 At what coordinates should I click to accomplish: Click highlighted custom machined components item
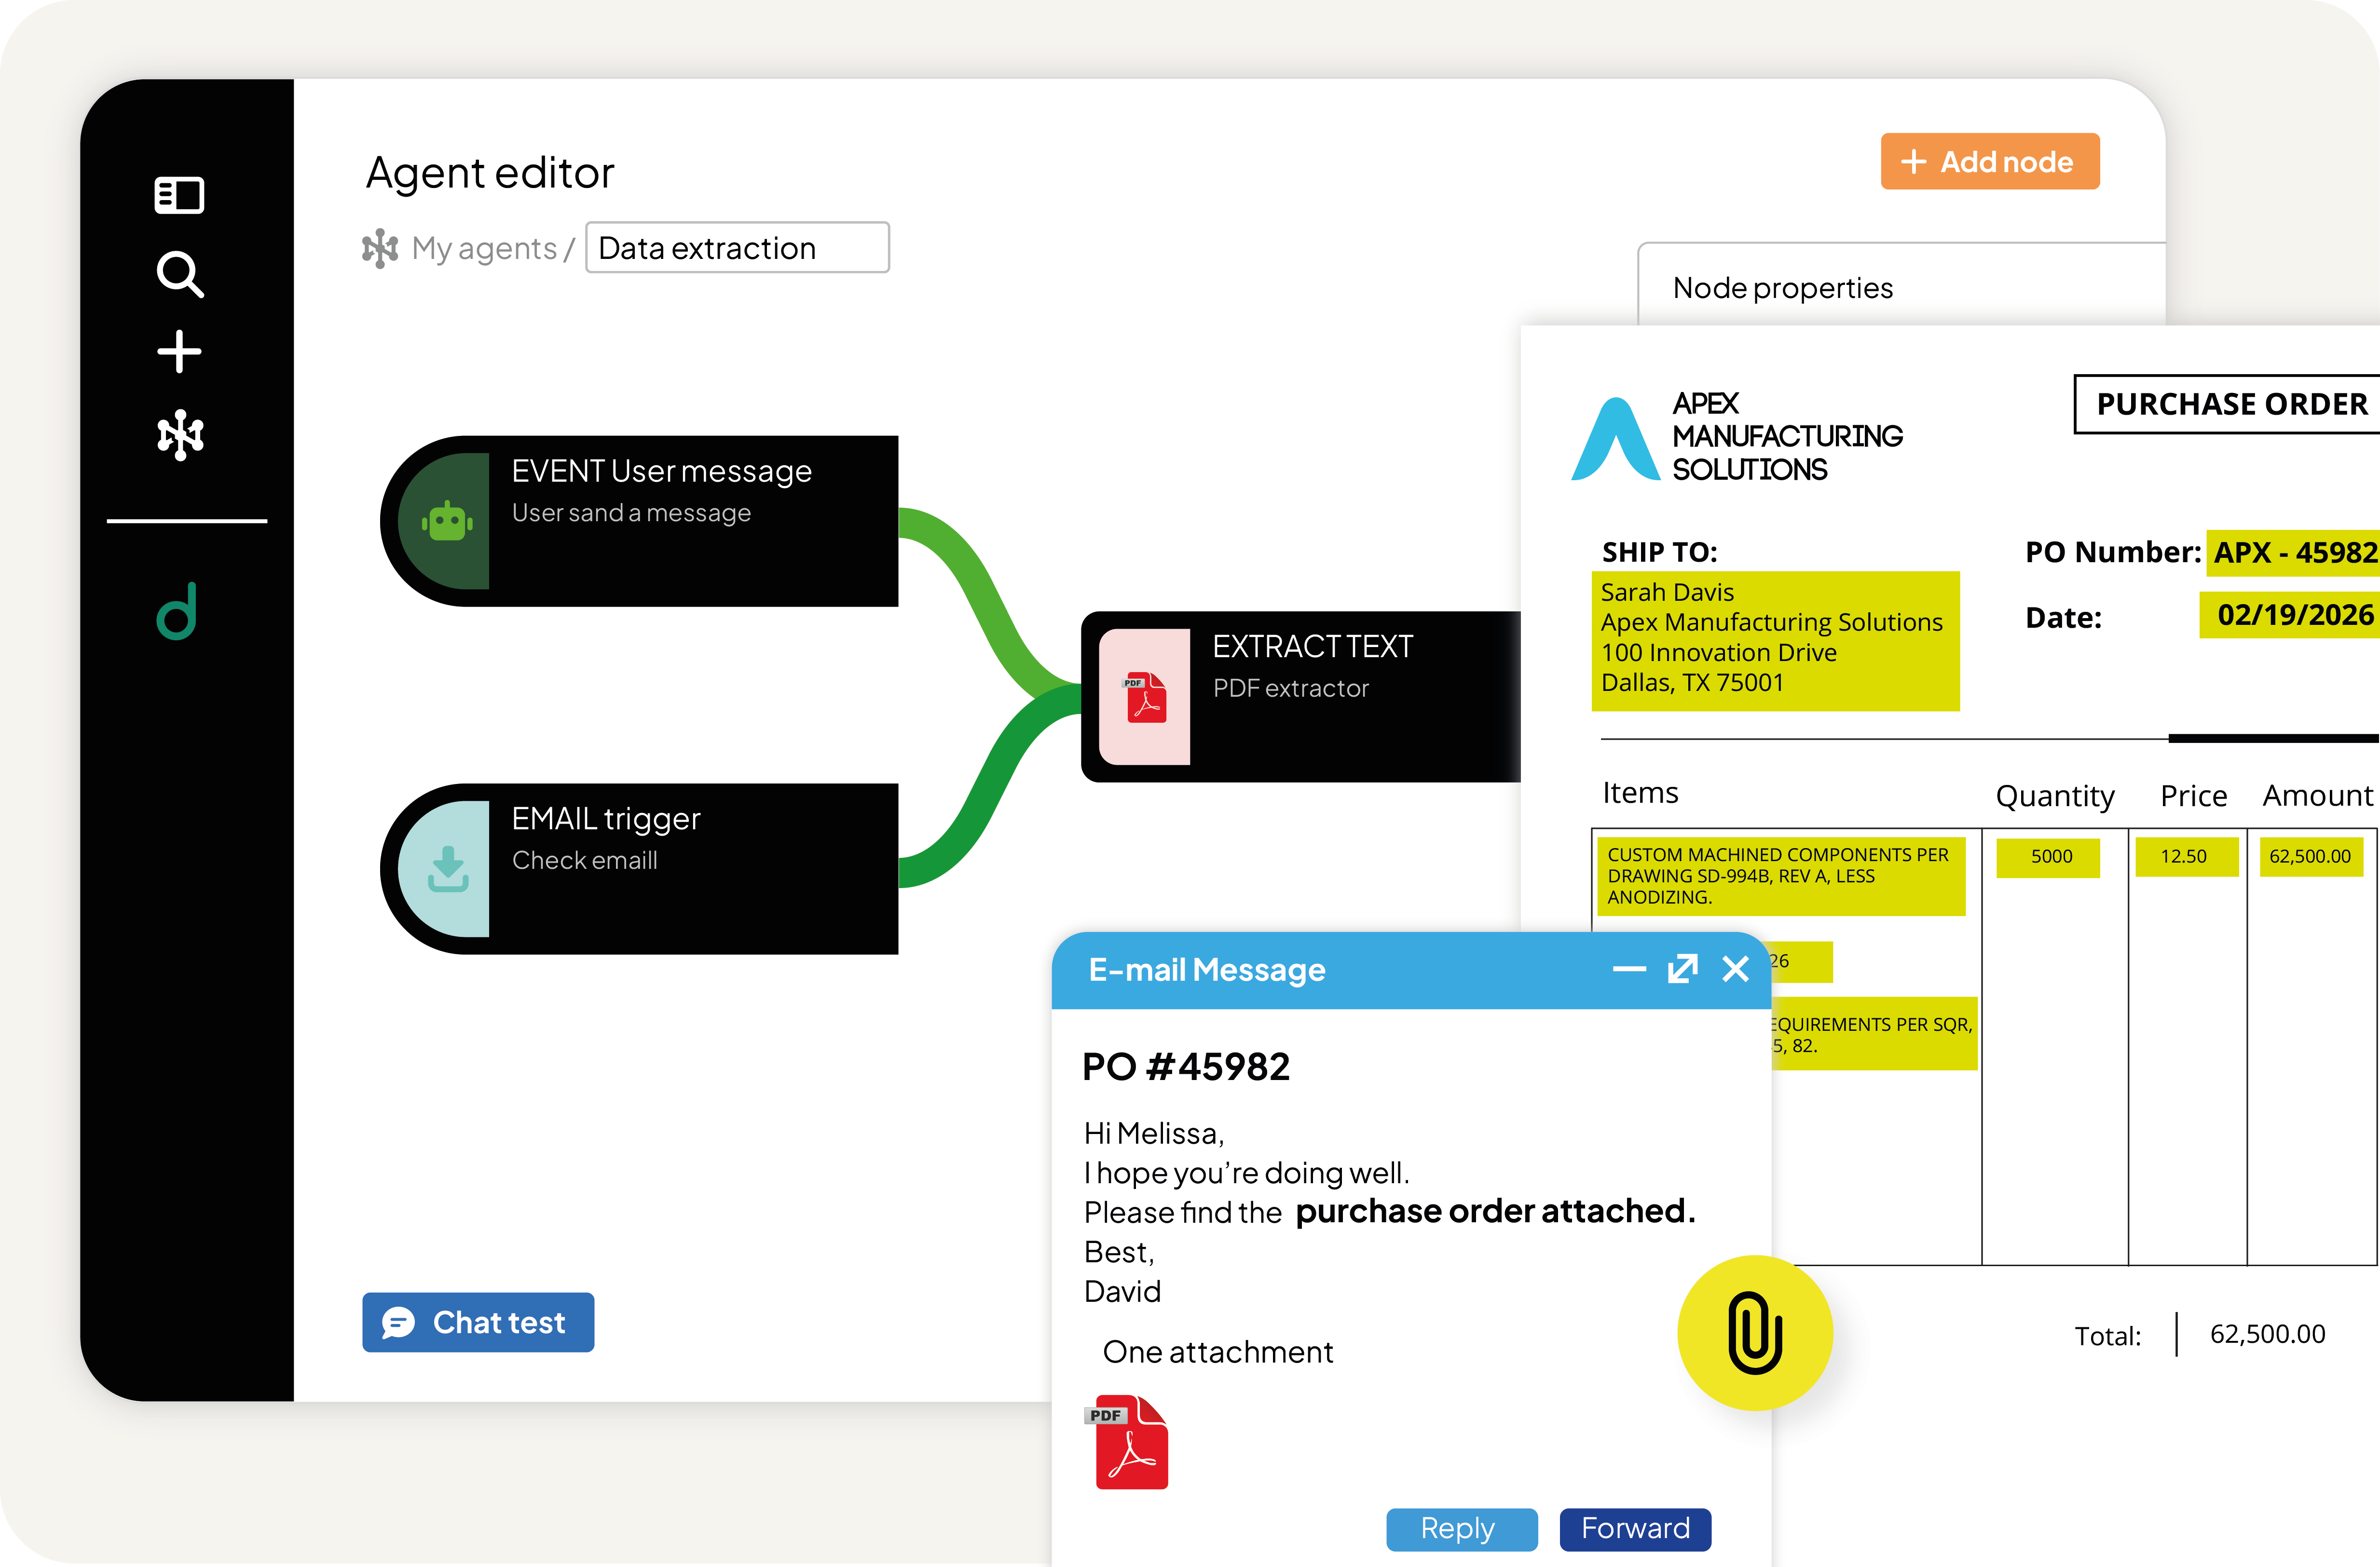click(x=1781, y=876)
